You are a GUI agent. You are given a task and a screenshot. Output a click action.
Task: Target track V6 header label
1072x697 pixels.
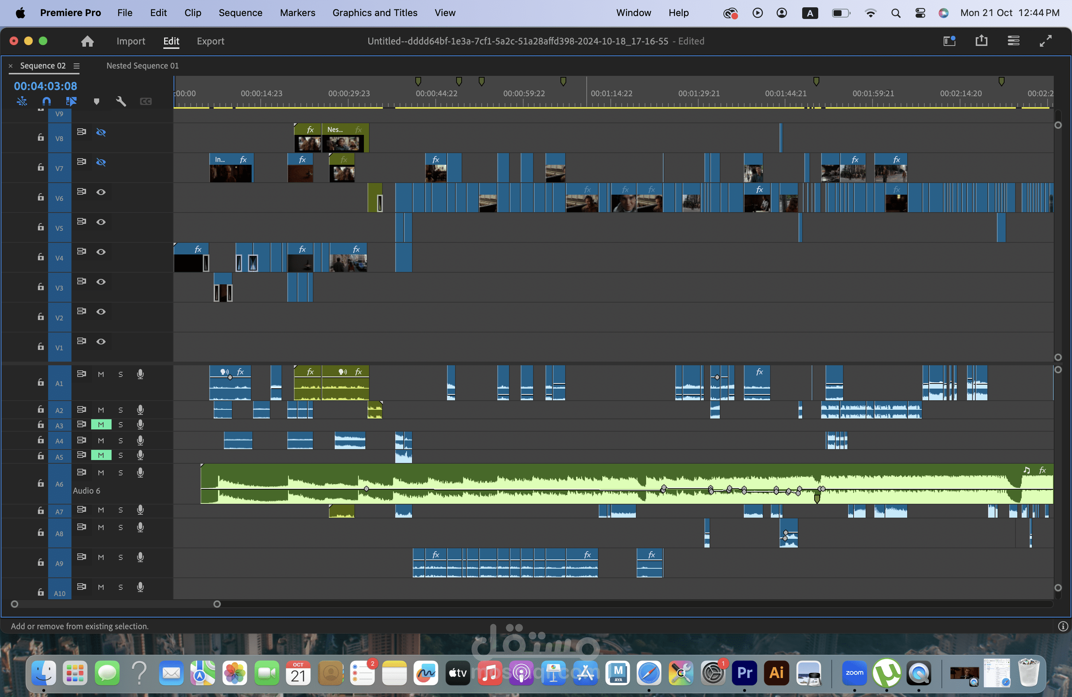[x=59, y=198]
